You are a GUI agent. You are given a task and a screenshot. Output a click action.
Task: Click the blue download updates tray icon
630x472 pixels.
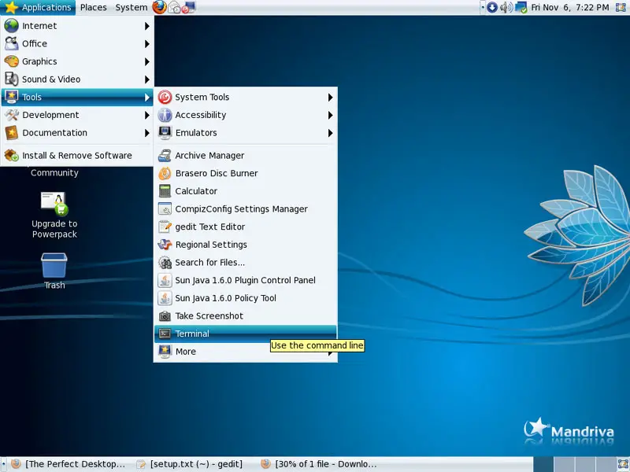[491, 7]
